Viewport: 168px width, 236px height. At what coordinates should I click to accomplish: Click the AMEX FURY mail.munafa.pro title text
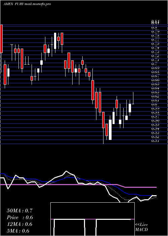(x=27, y=4)
